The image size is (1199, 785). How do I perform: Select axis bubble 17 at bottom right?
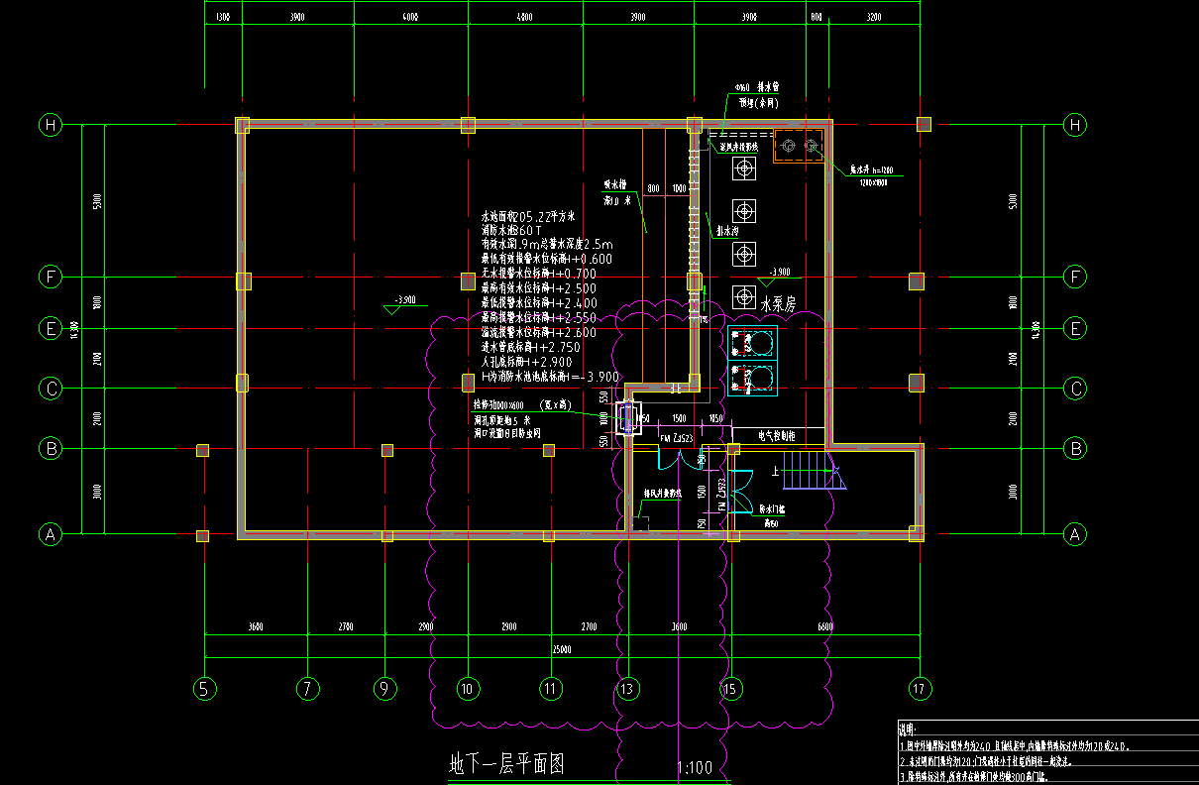coord(922,687)
